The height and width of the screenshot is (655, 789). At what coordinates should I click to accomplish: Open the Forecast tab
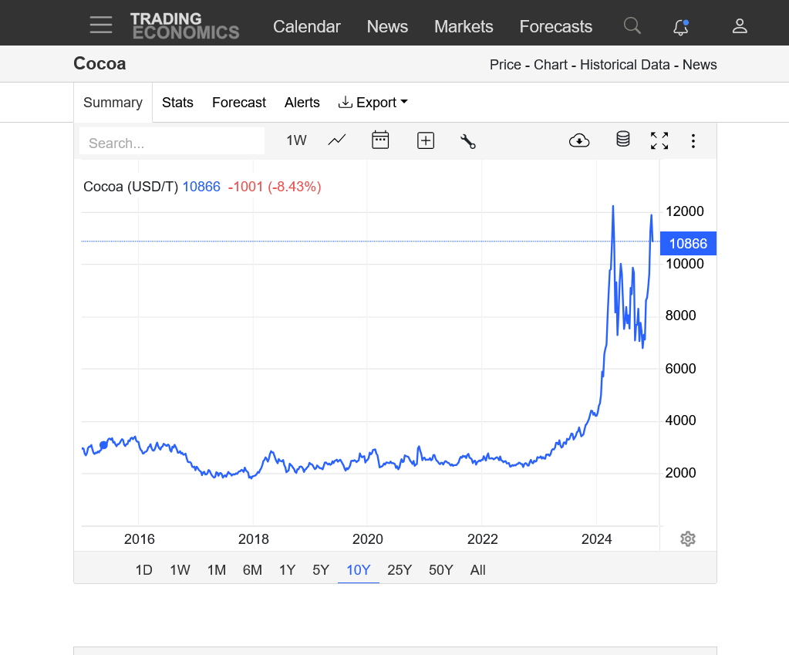238,102
